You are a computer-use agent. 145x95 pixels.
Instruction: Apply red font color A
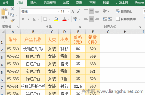[64, 19]
